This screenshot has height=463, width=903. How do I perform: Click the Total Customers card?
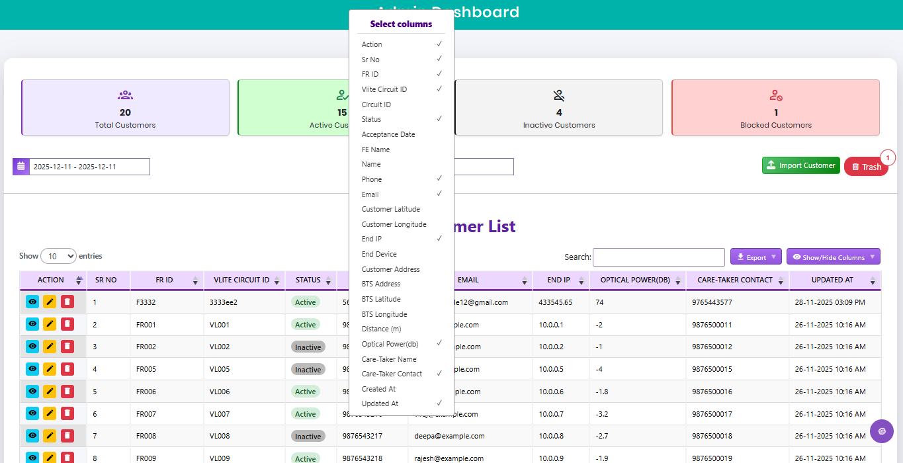(125, 108)
